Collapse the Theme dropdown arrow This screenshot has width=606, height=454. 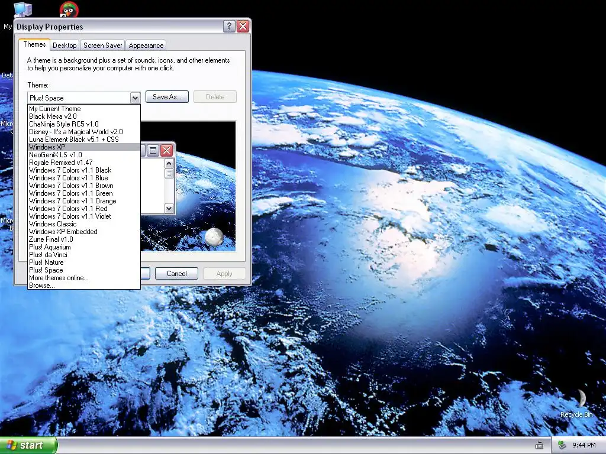pos(135,98)
